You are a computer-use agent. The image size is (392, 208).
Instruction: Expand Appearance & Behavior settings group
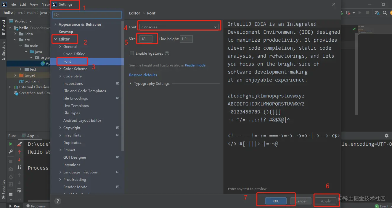click(55, 25)
